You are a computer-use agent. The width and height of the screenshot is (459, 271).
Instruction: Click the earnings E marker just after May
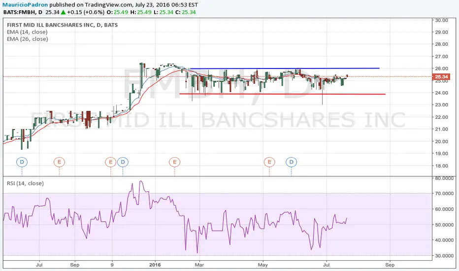(269, 162)
